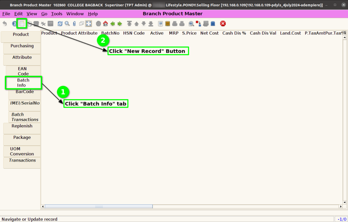Open the Go menu

44,14
